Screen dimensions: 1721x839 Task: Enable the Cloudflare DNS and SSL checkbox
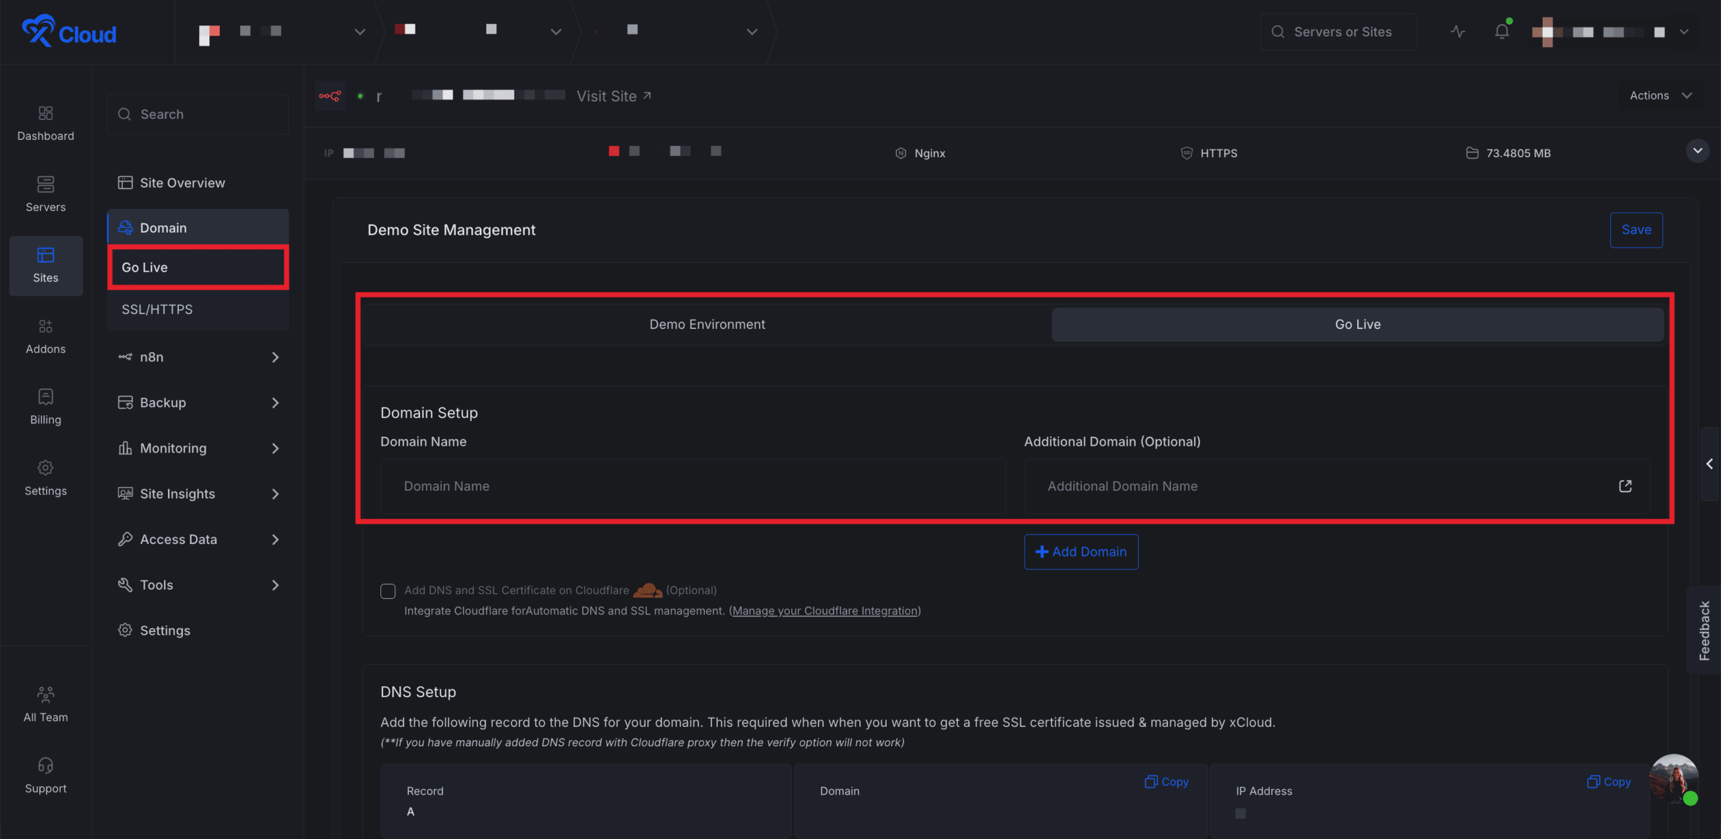(388, 591)
